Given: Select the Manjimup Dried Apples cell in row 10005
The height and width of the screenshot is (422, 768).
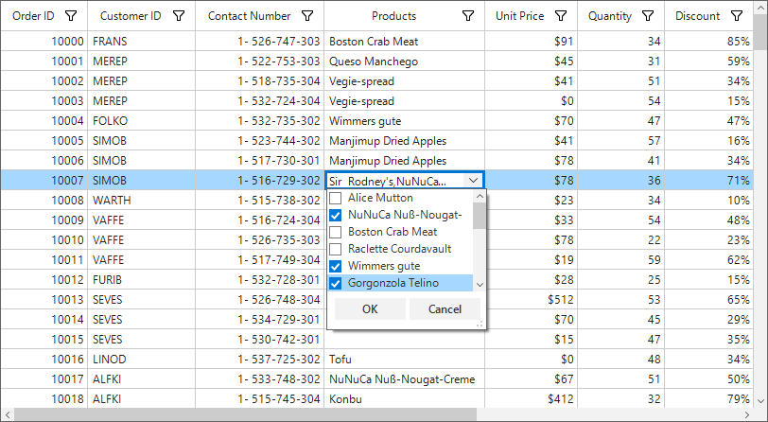Looking at the screenshot, I should [x=405, y=141].
